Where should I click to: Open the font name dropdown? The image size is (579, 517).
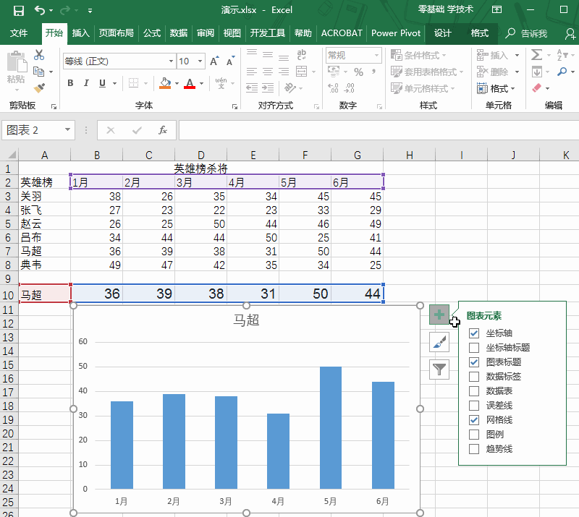coord(171,61)
